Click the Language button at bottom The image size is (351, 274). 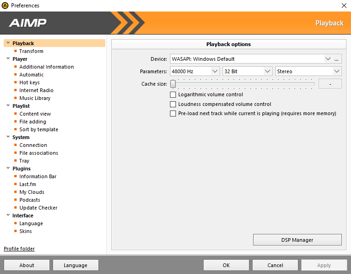pyautogui.click(x=76, y=265)
